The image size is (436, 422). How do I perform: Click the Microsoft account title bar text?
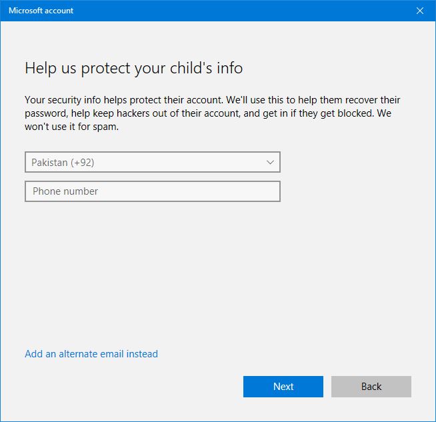coord(41,11)
